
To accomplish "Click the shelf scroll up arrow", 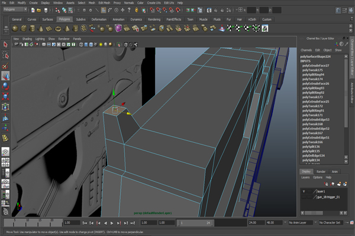I will (351, 26).
